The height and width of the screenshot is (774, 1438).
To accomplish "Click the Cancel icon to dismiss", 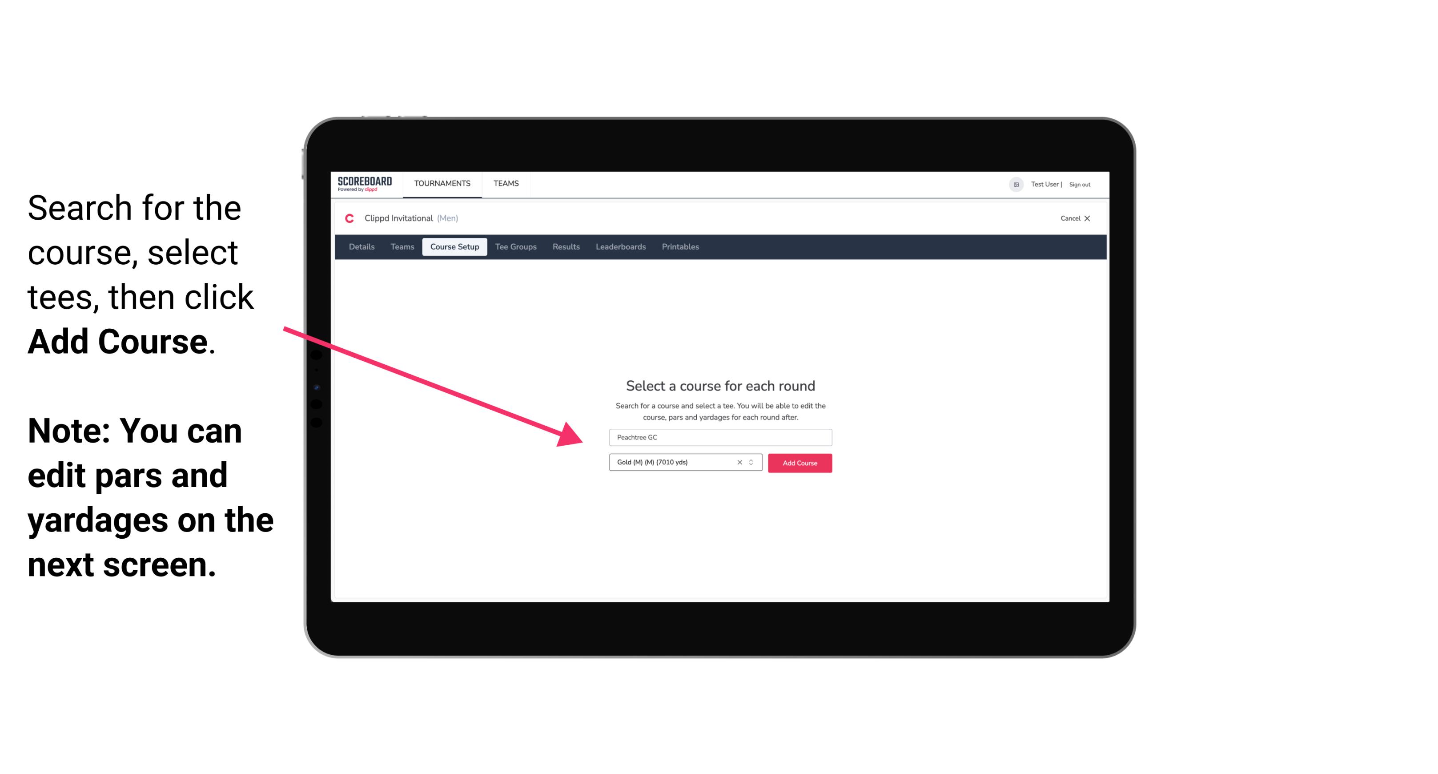I will (1089, 218).
